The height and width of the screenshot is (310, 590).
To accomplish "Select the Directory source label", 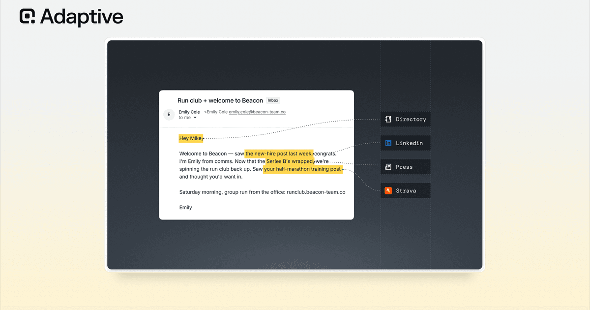I will pyautogui.click(x=406, y=119).
